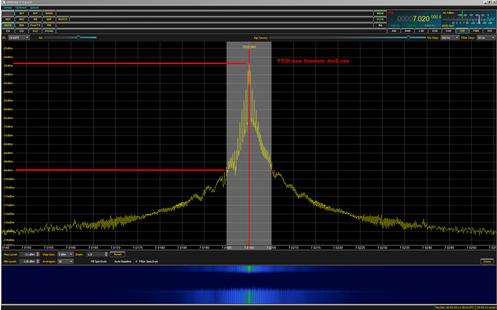The width and height of the screenshot is (497, 310).
Task: Click the Max Level input field
Action: point(28,254)
